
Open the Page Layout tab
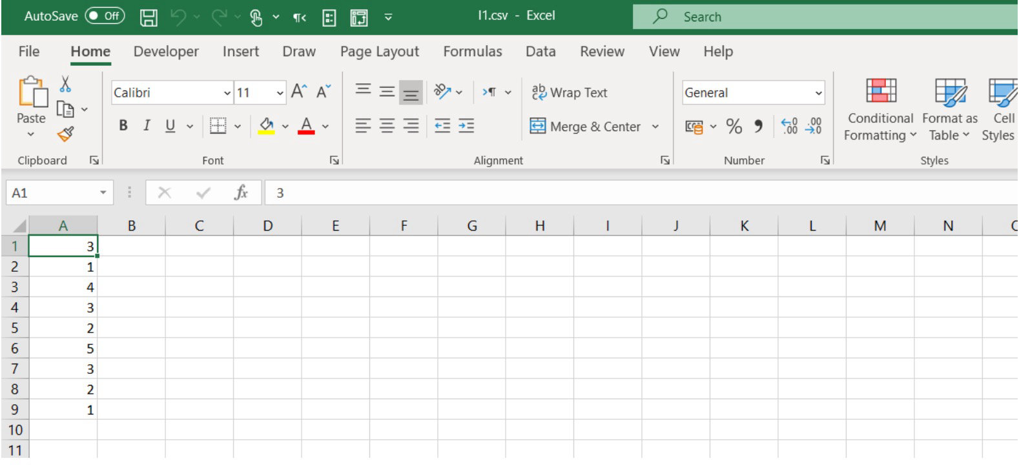pos(379,52)
